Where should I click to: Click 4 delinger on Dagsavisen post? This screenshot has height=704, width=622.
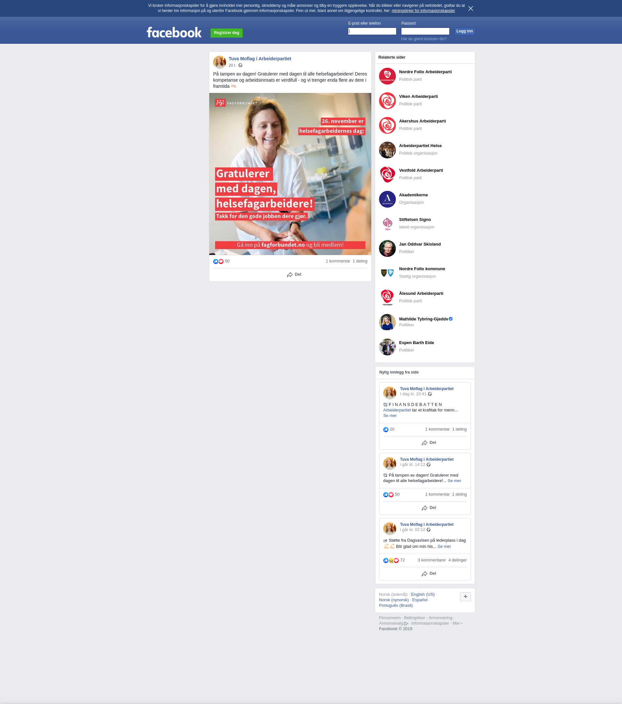[457, 560]
